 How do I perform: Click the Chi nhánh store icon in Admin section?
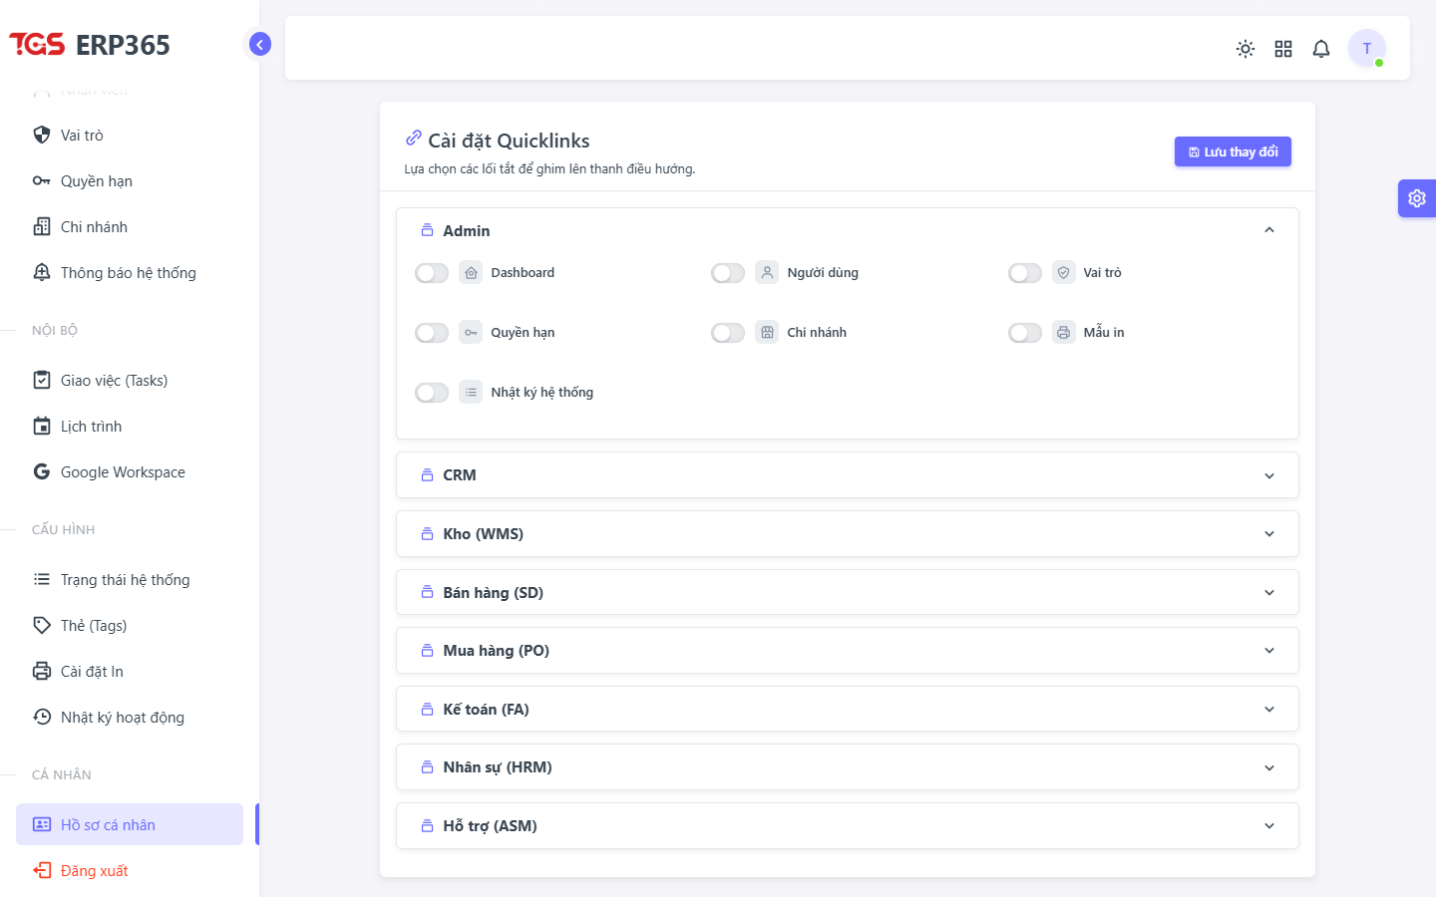767,332
